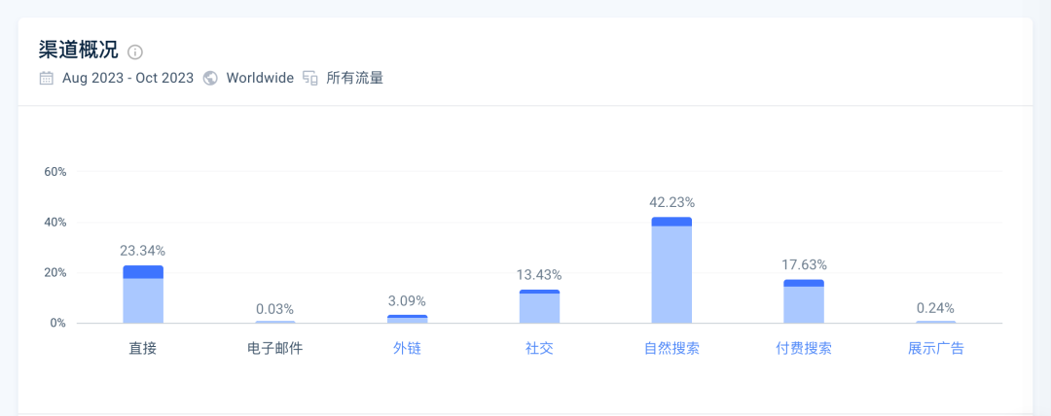The height and width of the screenshot is (416, 1051).
Task: Open the 付费搜索 channel link
Action: (804, 348)
